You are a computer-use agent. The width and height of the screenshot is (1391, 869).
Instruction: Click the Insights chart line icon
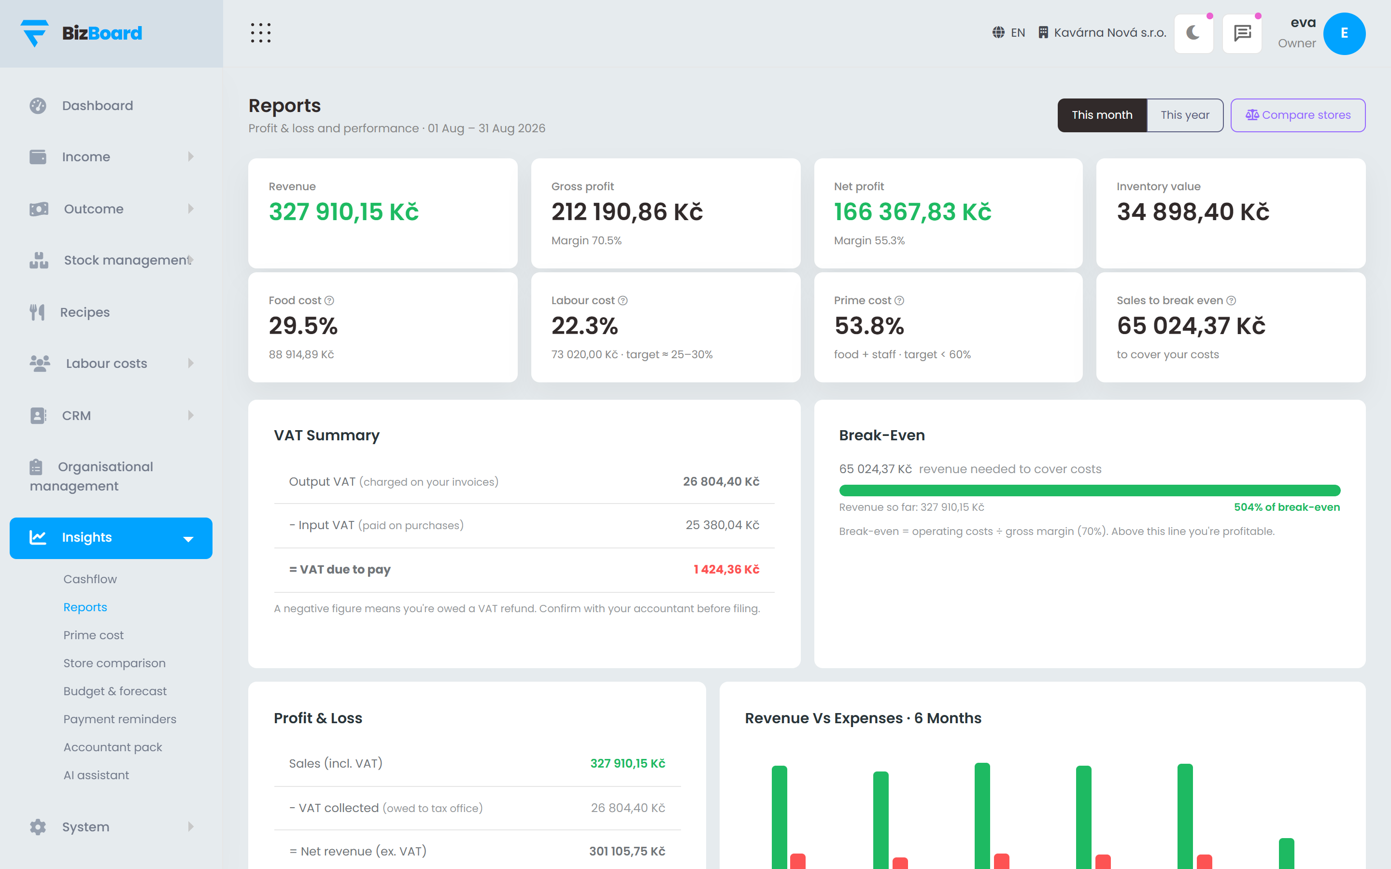38,537
